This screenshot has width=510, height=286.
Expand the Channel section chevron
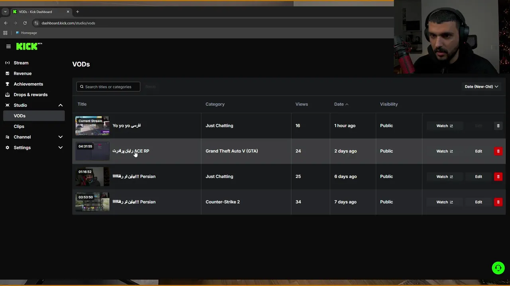tap(61, 137)
